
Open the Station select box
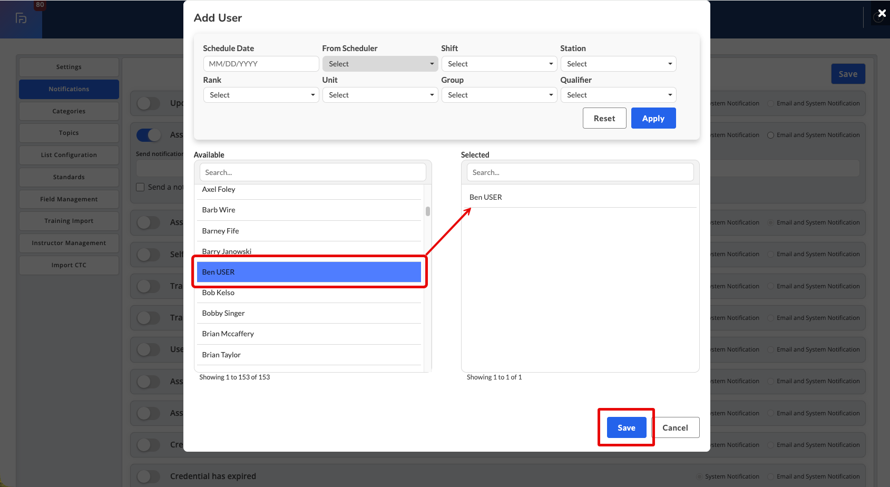(618, 64)
